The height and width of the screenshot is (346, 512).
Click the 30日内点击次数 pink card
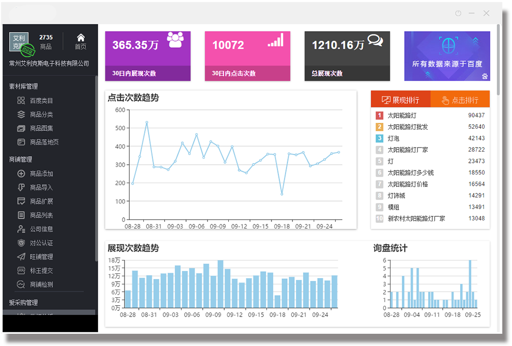click(x=247, y=56)
